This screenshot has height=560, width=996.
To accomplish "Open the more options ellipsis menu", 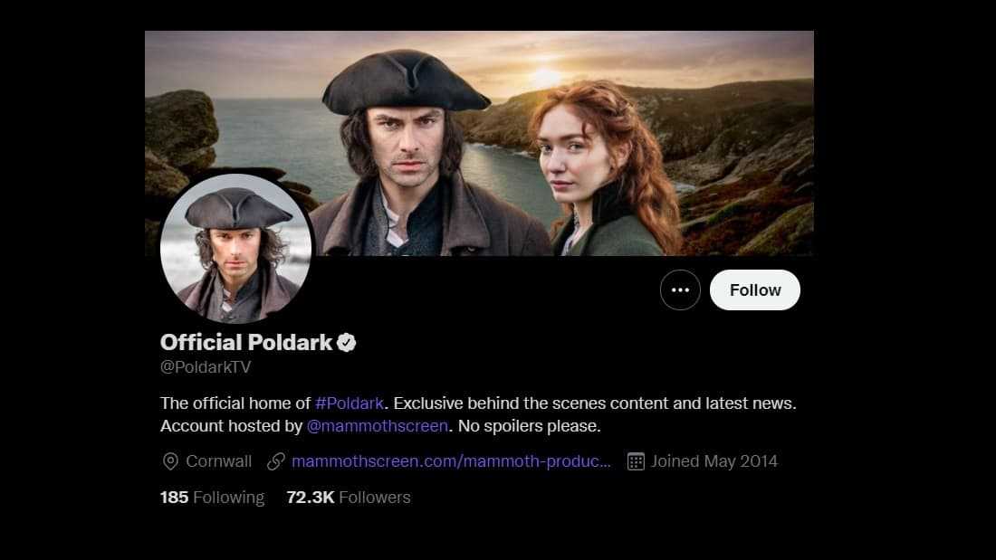I will [680, 290].
